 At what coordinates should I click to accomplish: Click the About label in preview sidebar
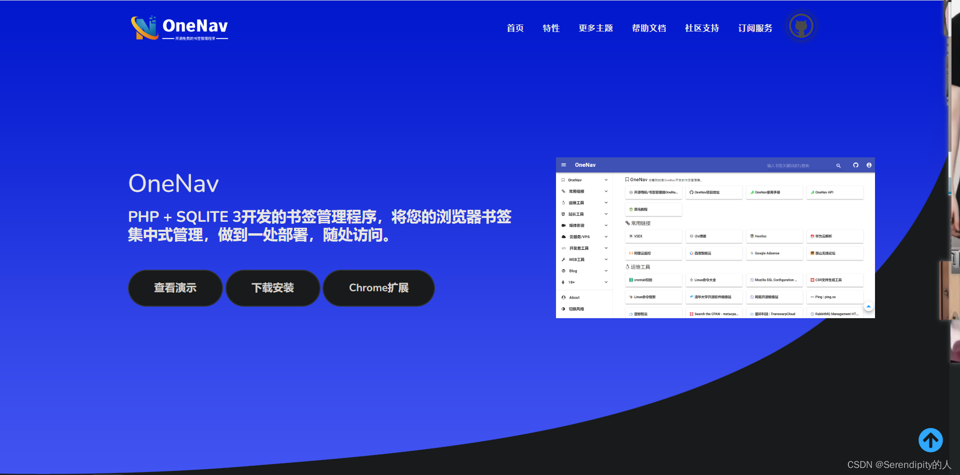[574, 298]
